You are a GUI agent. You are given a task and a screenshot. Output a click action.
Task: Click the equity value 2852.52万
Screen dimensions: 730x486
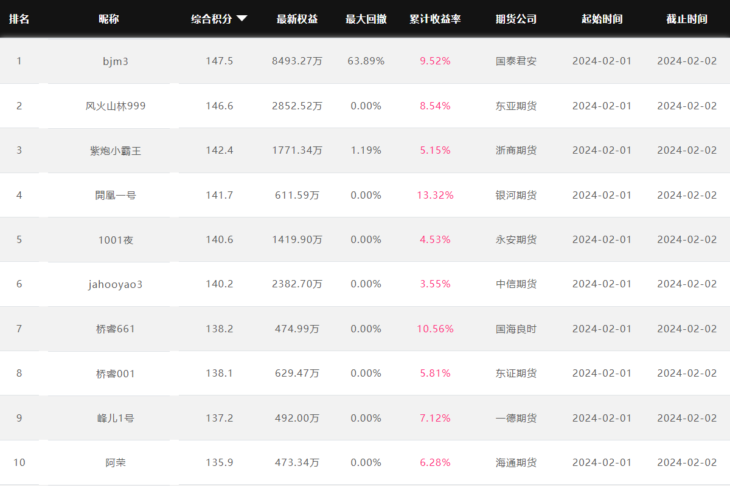coord(297,106)
